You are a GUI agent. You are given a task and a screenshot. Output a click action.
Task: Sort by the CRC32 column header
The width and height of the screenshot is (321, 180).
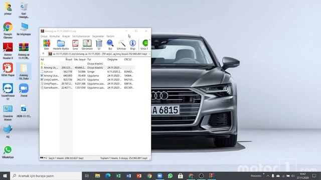tap(129, 59)
